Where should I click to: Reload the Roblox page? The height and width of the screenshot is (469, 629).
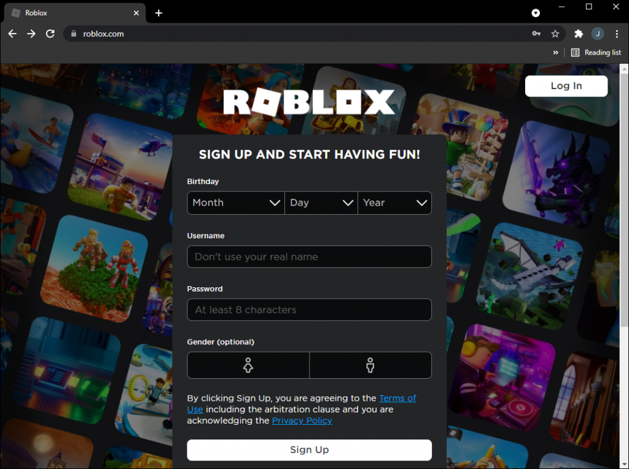tap(50, 34)
